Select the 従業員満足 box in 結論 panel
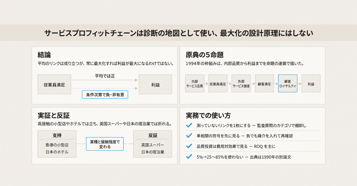Image resolution: width=357 pixels, height=186 pixels. pyautogui.click(x=54, y=85)
